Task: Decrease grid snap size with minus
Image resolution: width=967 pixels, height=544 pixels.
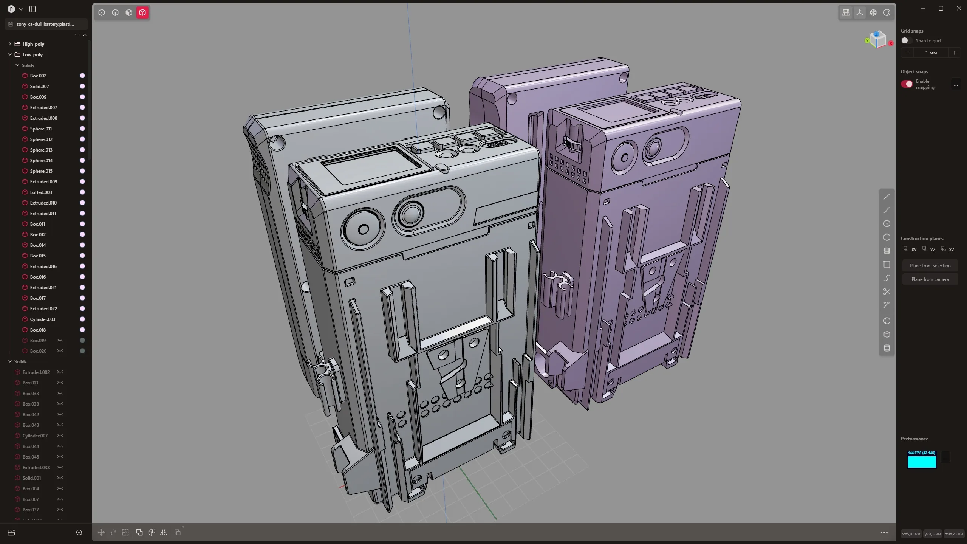Action: pyautogui.click(x=908, y=53)
